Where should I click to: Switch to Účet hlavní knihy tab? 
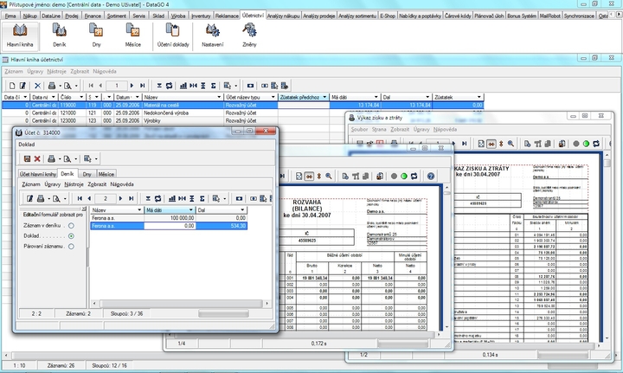pyautogui.click(x=38, y=174)
